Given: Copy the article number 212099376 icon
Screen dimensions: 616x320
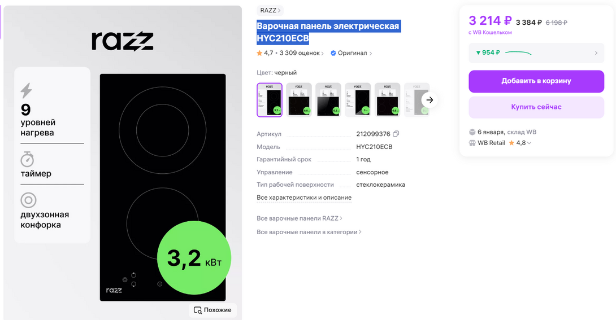Looking at the screenshot, I should pos(396,134).
